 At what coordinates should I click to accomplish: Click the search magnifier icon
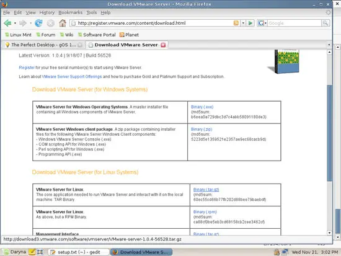(325, 23)
